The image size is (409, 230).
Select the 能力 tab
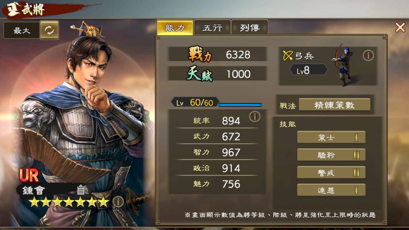[x=175, y=28]
